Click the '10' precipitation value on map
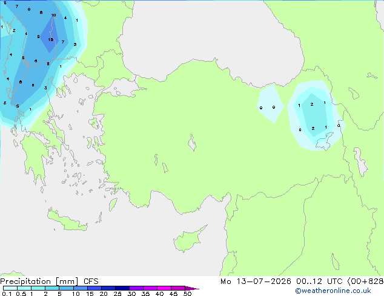The width and height of the screenshot is (384, 296). [x=54, y=15]
